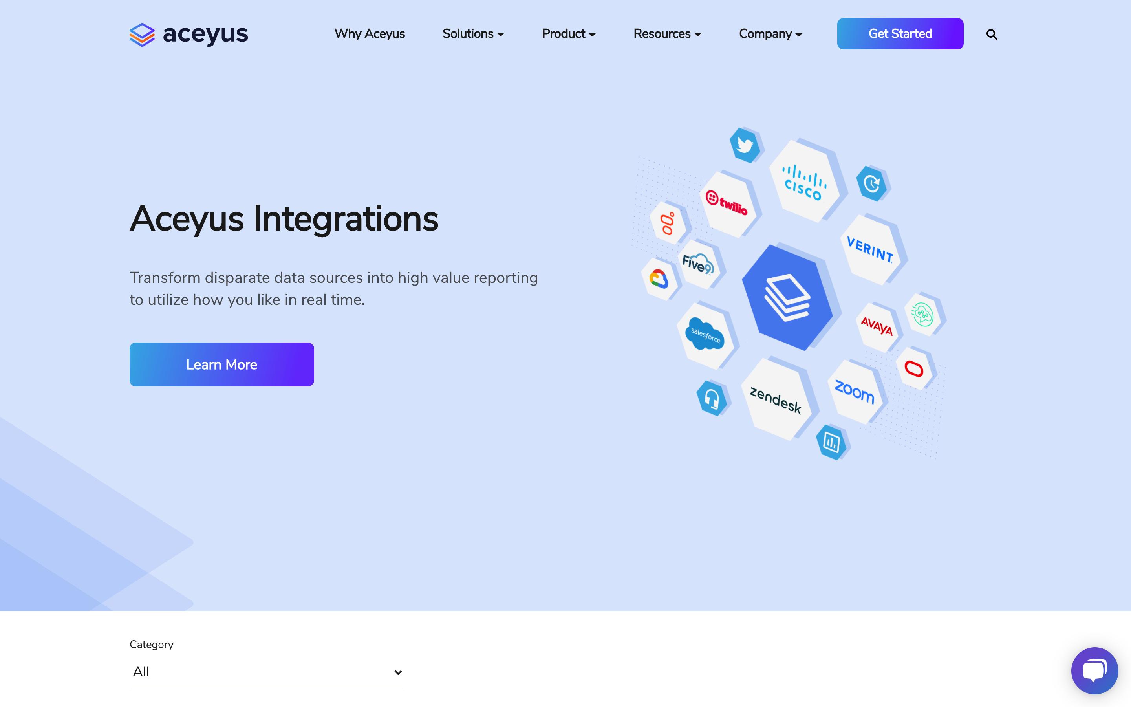The width and height of the screenshot is (1131, 707).
Task: Click the Avaya hexagon logo
Action: (x=877, y=326)
